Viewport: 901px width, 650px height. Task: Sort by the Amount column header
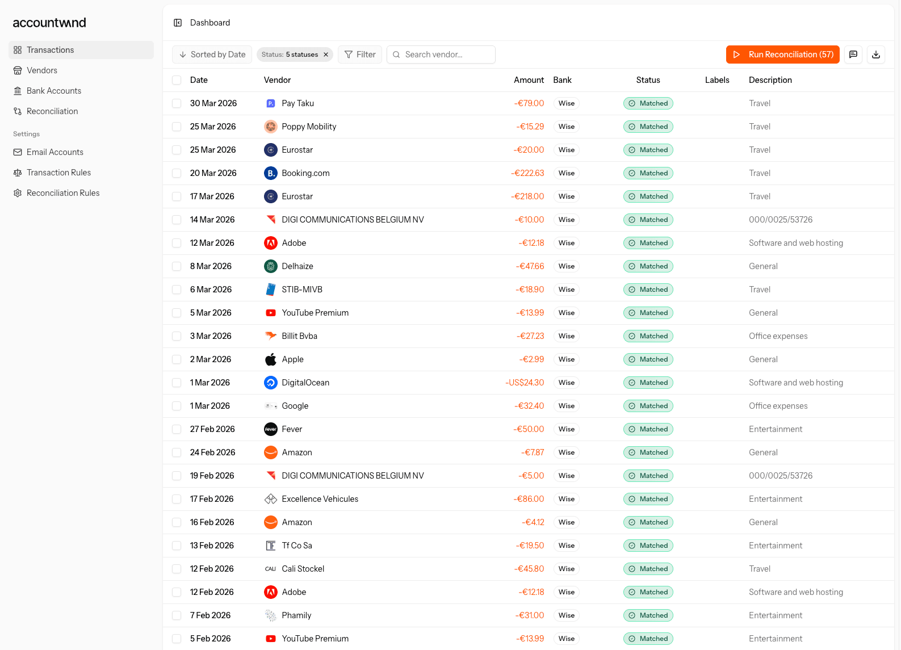pos(529,80)
